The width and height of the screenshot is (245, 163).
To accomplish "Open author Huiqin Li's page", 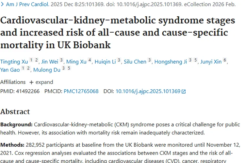I will pyautogui.click(x=105, y=62).
